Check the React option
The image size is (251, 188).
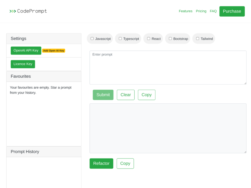click(149, 39)
